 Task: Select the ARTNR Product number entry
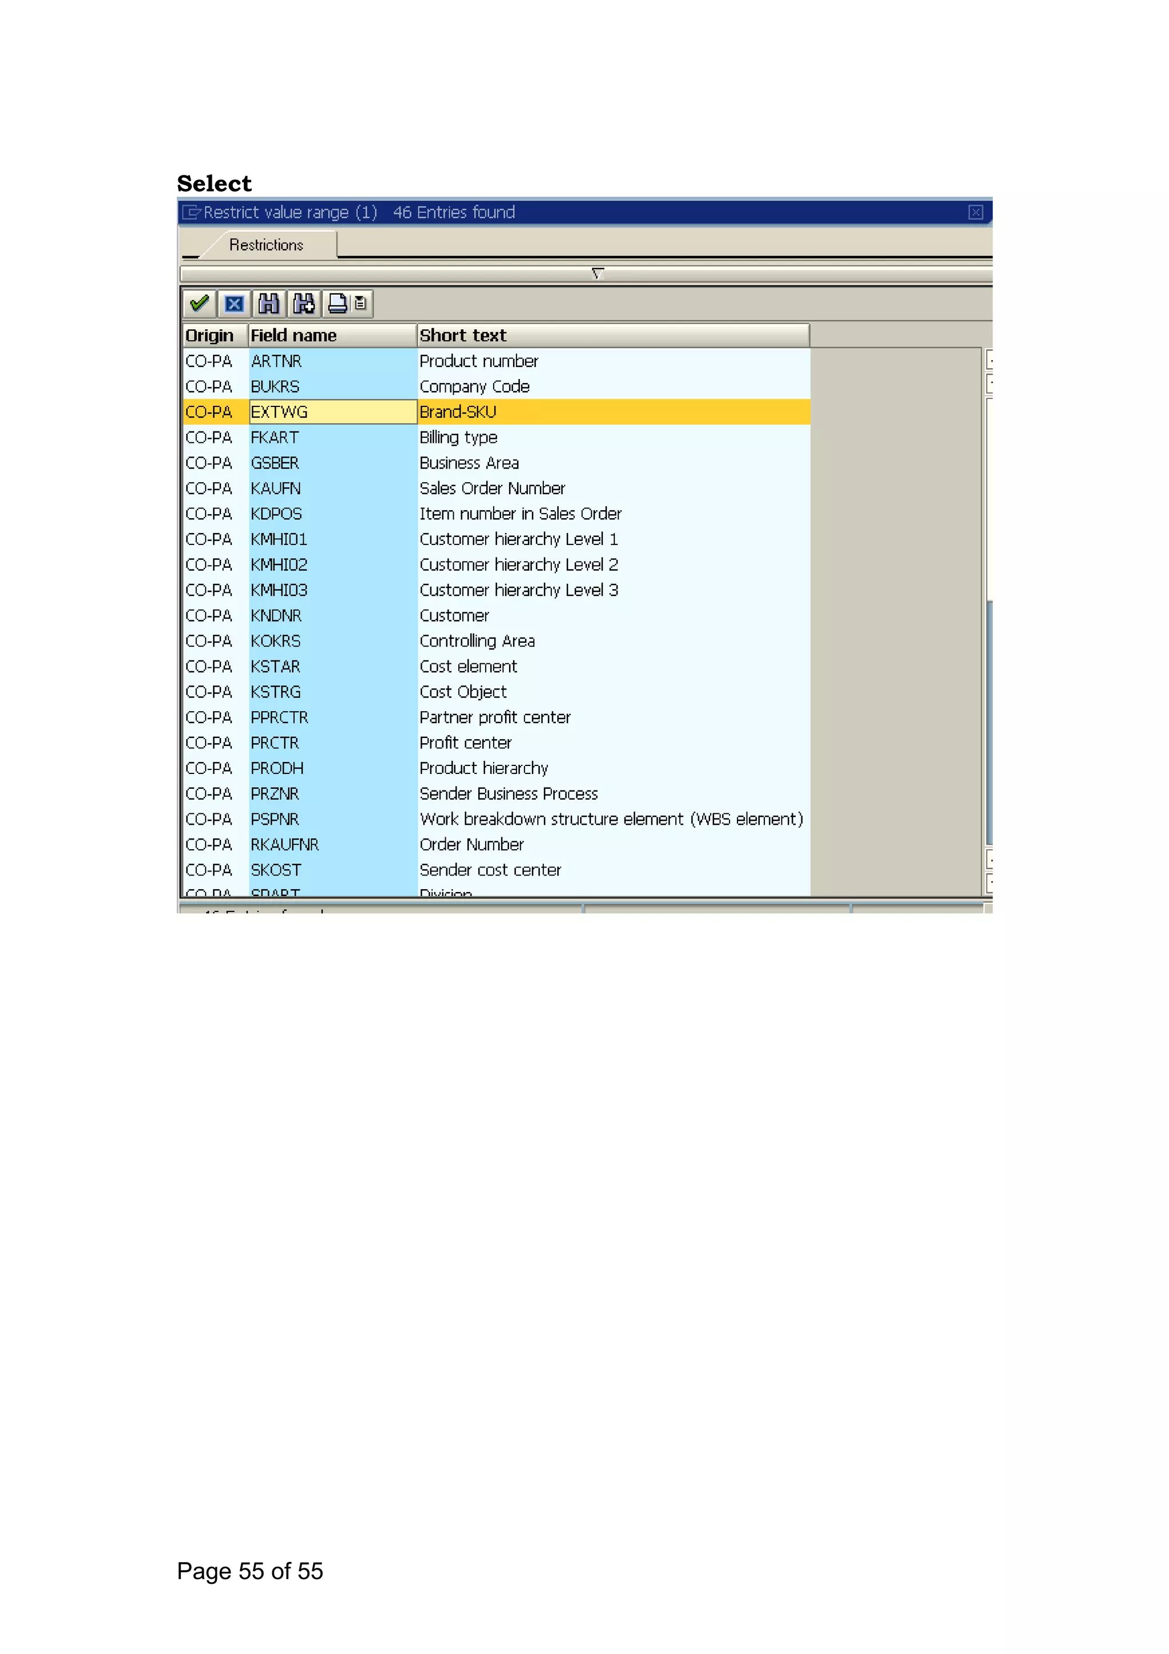(478, 361)
